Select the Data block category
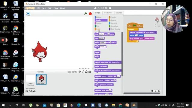The image size is (192, 108). [101, 29]
